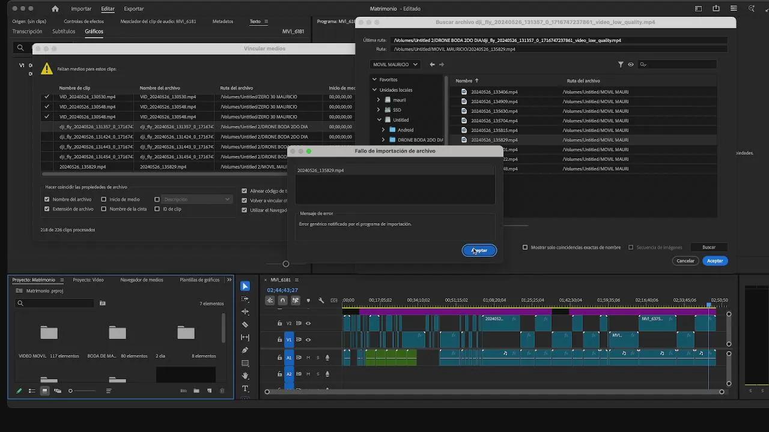Expand the SSD drive in tree

tap(378, 110)
